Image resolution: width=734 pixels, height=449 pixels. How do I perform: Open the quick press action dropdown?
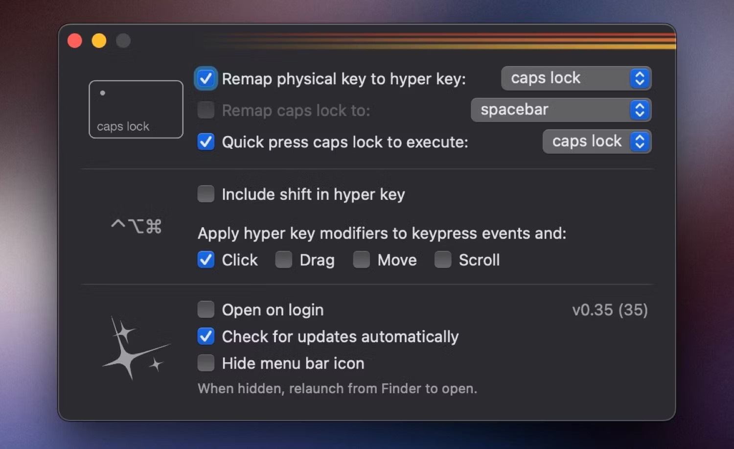(596, 142)
